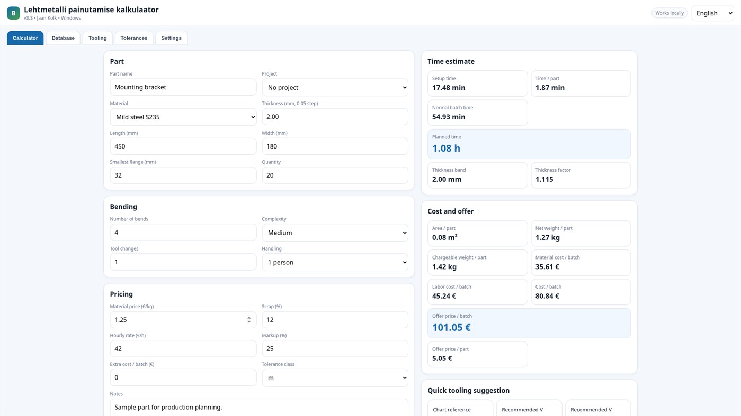Click the Extra cost / batch field
This screenshot has width=741, height=416.
click(183, 378)
